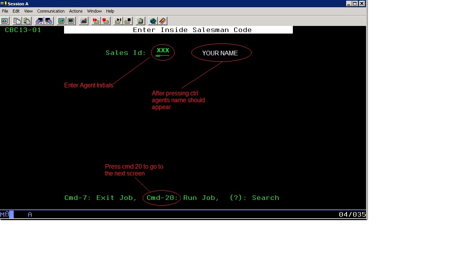Click the Paste toolbar icon

coord(27,21)
